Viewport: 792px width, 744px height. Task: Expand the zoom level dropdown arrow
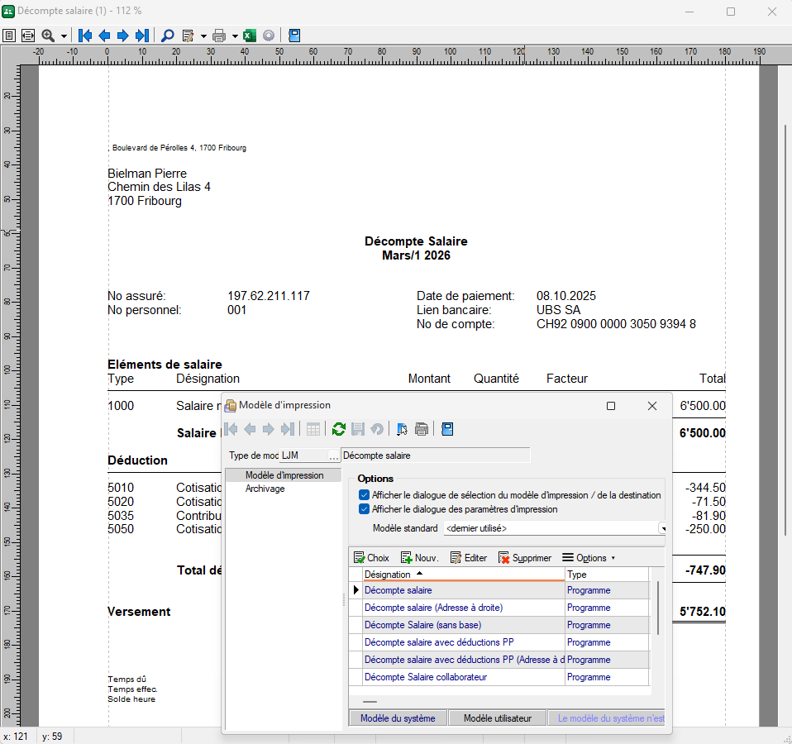64,36
